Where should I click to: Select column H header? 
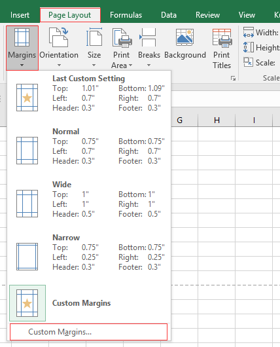pyautogui.click(x=217, y=120)
